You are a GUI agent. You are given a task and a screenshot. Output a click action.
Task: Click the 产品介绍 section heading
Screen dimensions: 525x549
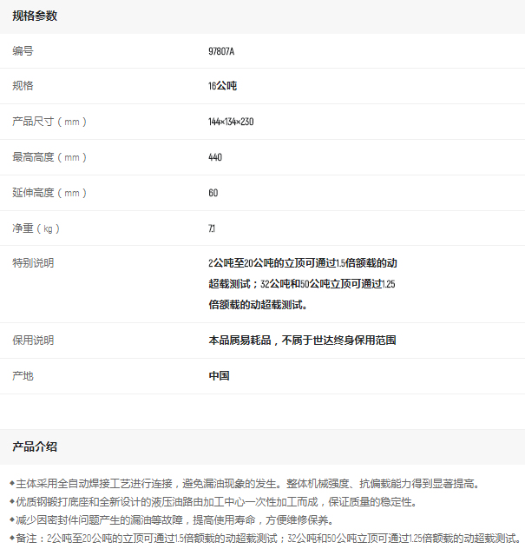35,446
